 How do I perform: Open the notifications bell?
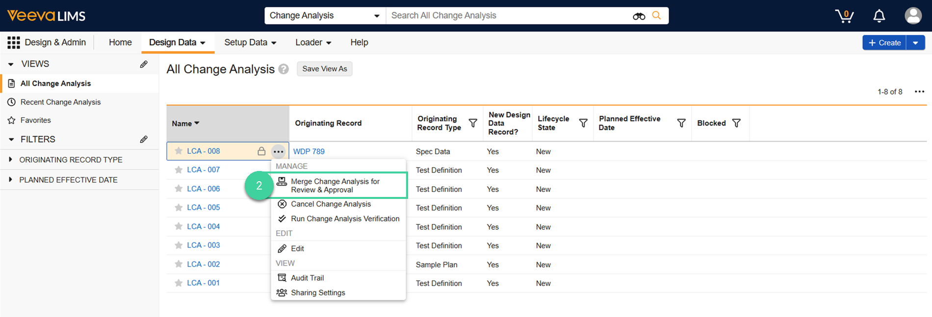coord(879,16)
